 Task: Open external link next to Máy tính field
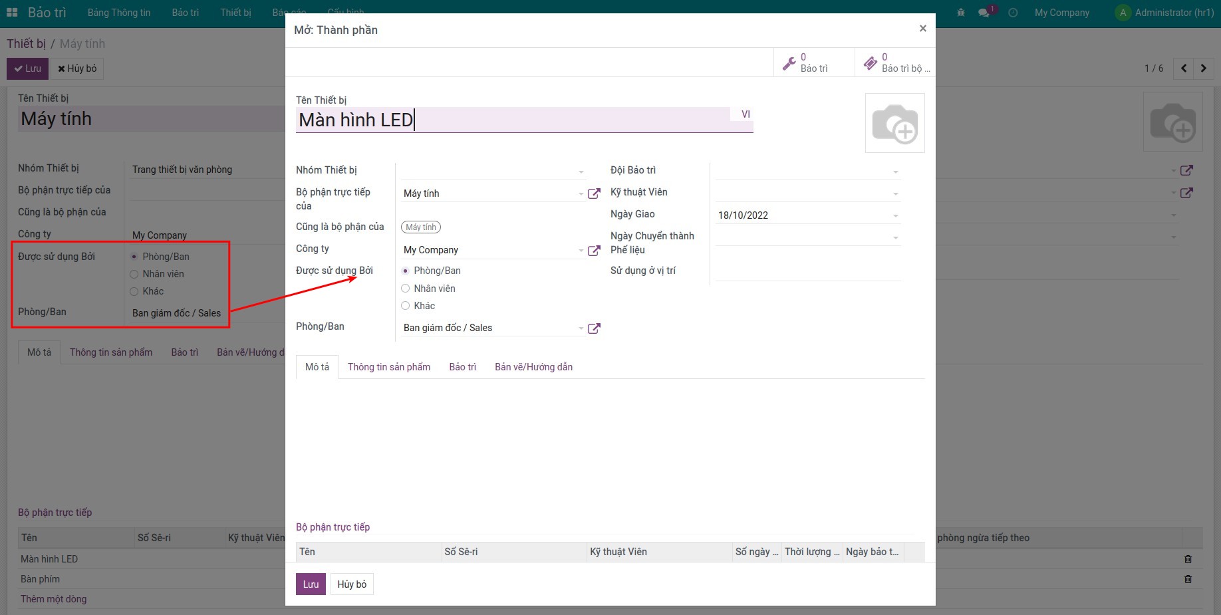[x=594, y=193]
